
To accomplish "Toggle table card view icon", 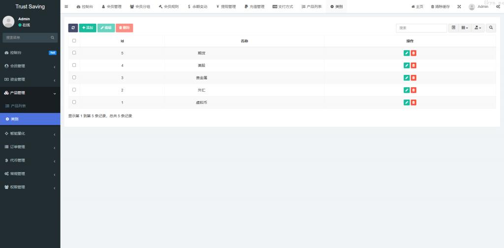I will 453,28.
